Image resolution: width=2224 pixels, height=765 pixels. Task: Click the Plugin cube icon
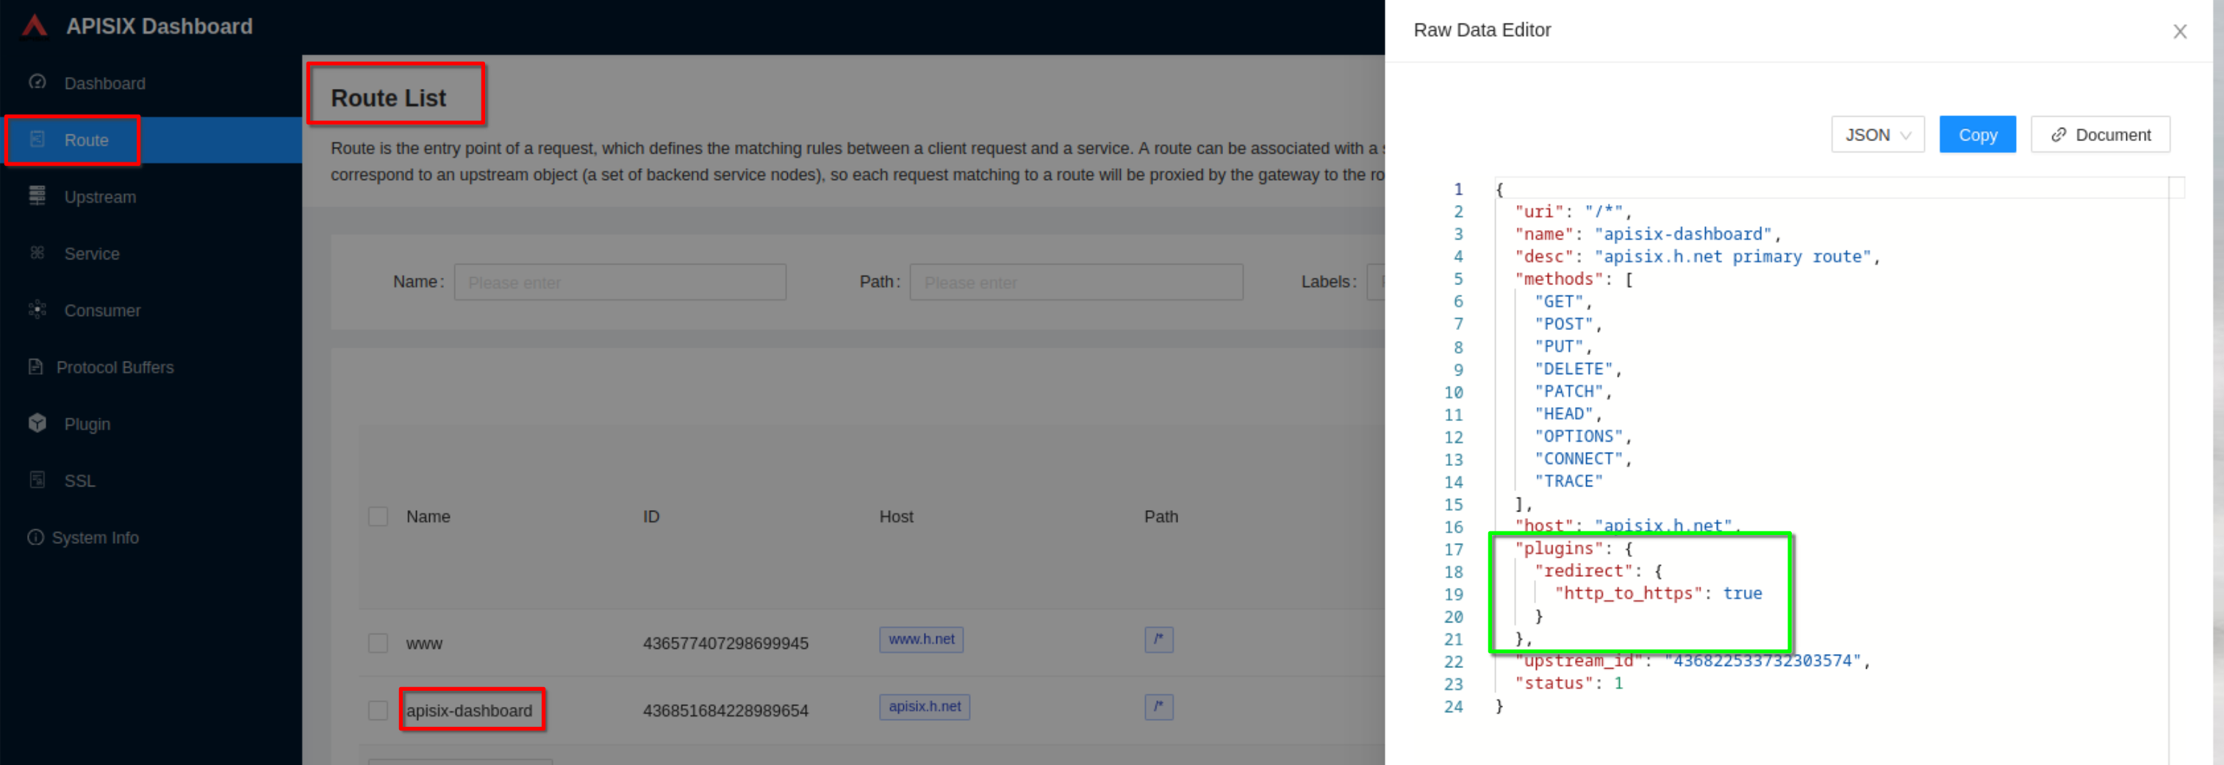(x=37, y=423)
